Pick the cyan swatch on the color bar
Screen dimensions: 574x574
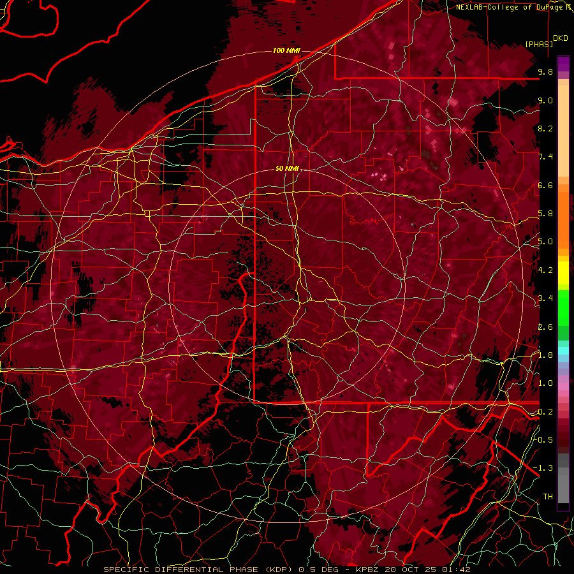[x=563, y=351]
